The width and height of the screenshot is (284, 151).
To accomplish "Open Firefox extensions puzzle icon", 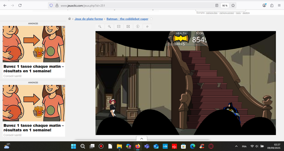I will tap(272, 5).
